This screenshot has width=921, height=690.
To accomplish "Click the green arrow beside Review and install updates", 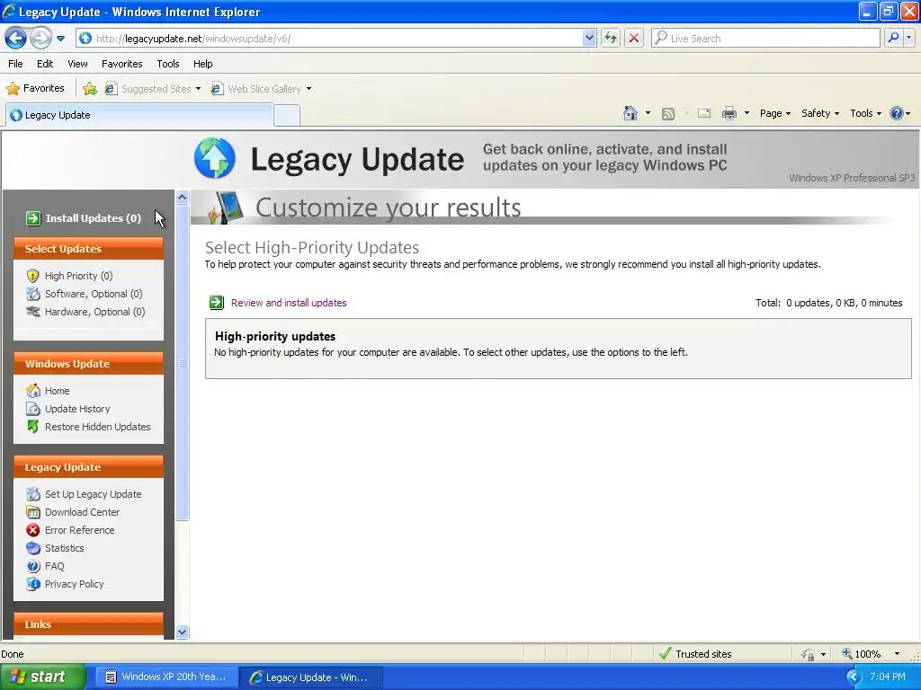I will pyautogui.click(x=217, y=303).
